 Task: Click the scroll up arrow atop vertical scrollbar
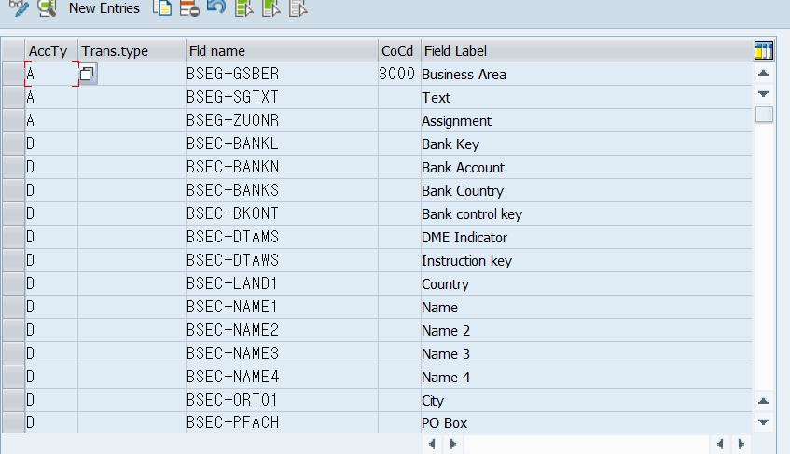[x=763, y=73]
